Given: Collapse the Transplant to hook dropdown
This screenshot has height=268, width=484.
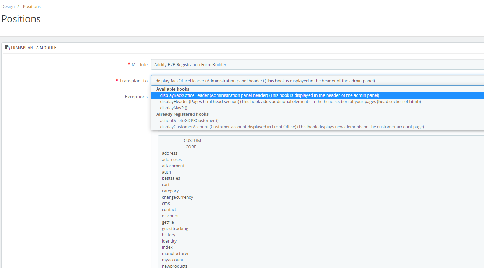Looking at the screenshot, I should tap(317, 81).
